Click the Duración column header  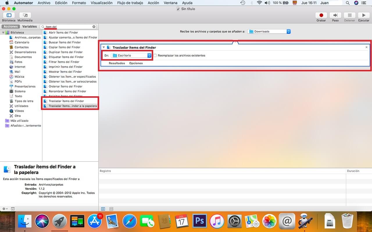tap(353, 171)
